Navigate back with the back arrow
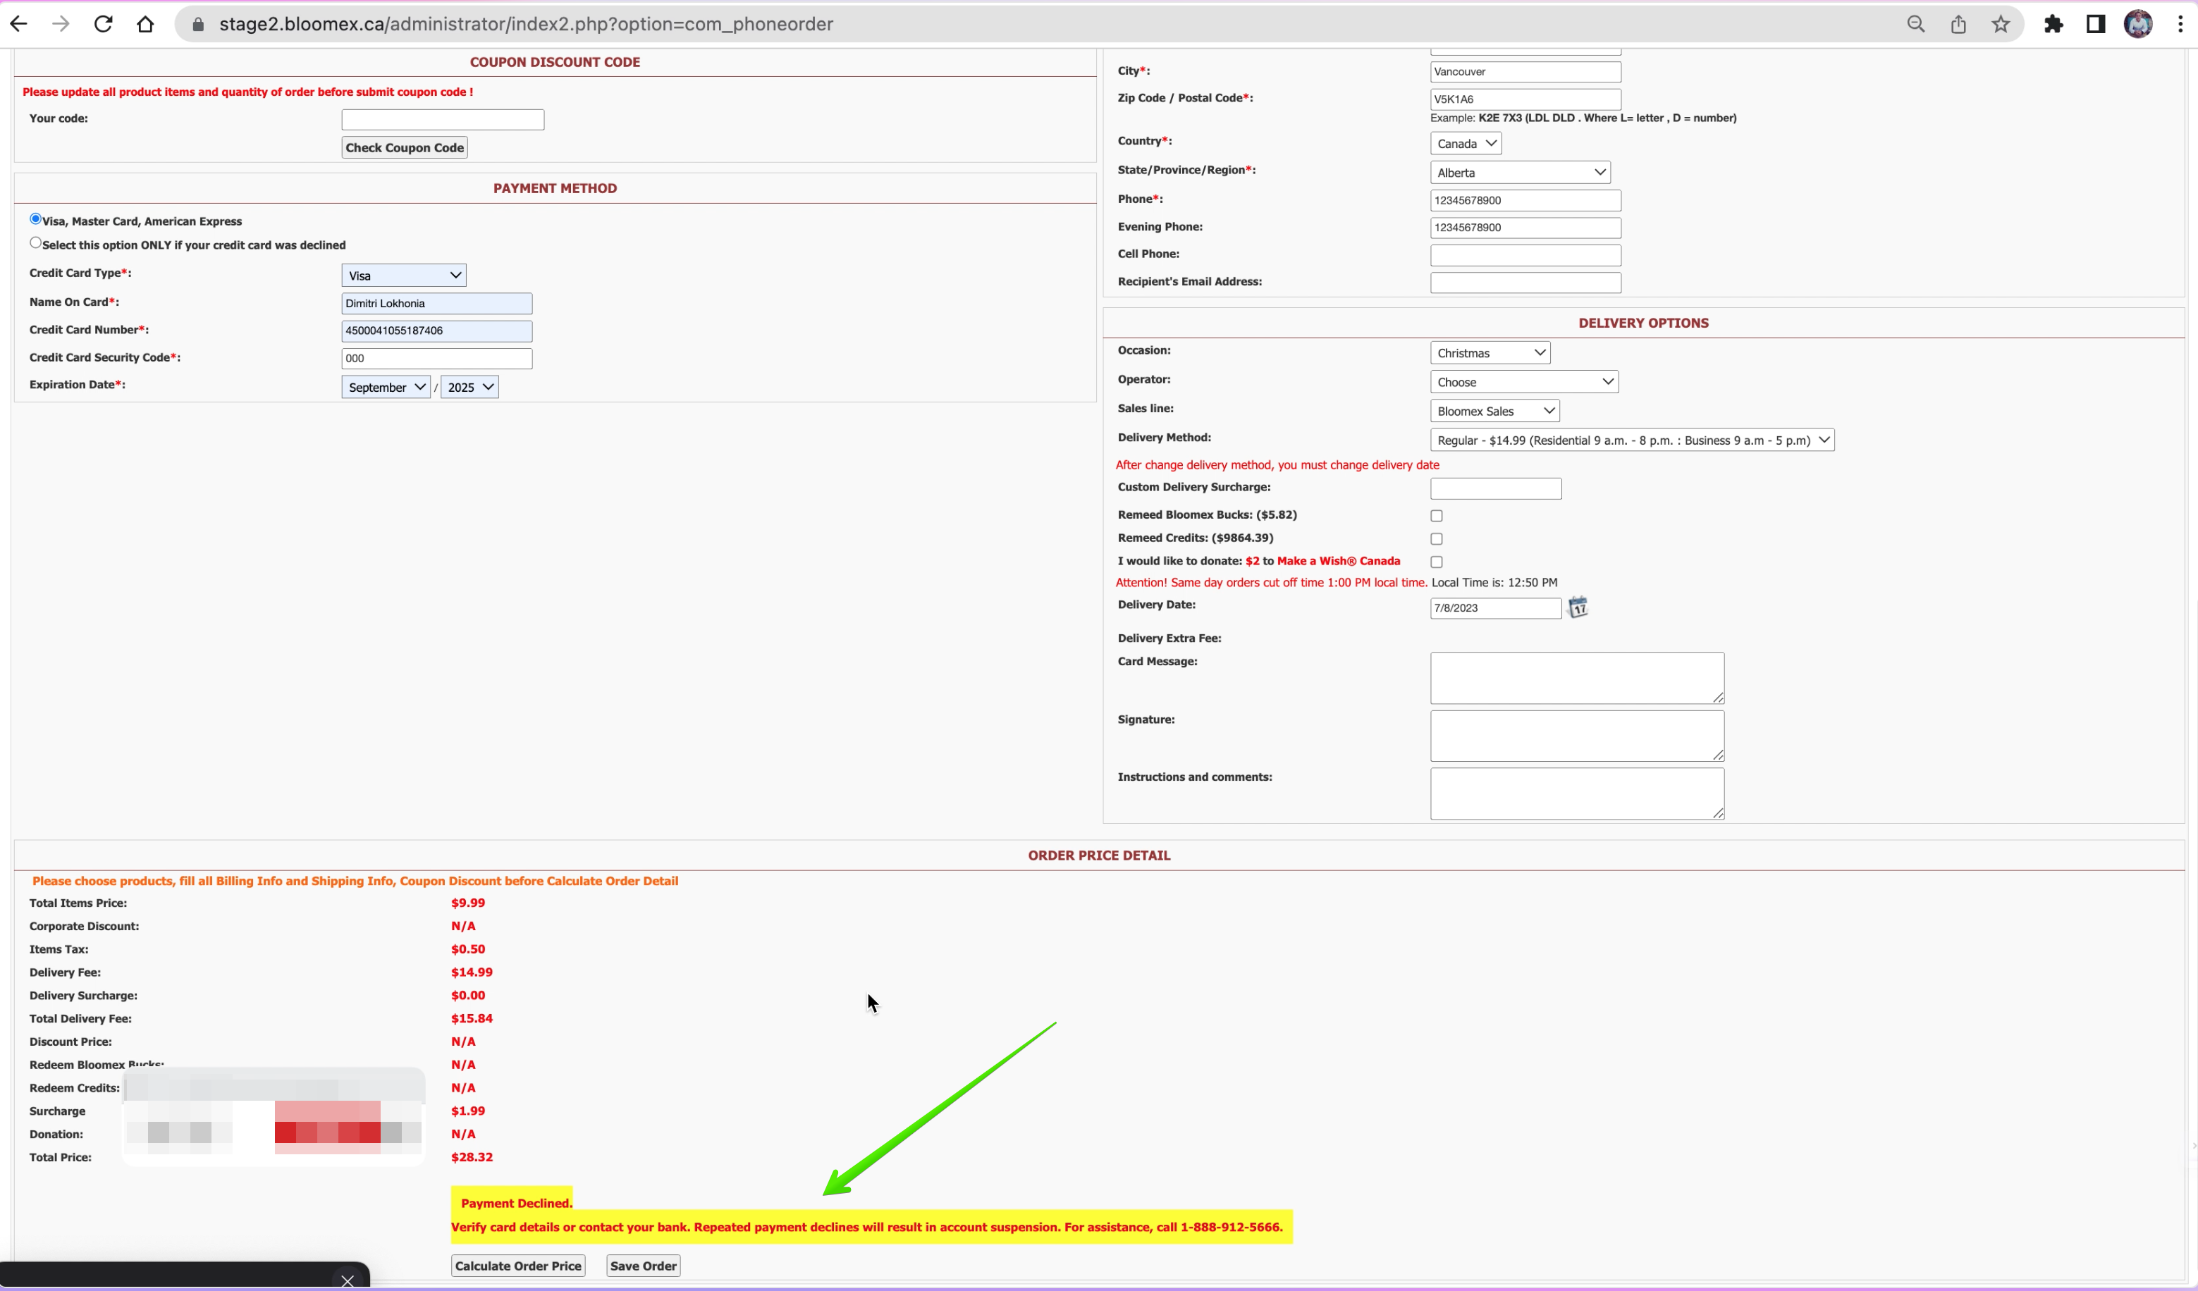 18,25
